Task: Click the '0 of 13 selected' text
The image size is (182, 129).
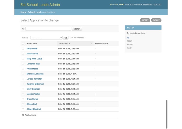Action: point(77,38)
